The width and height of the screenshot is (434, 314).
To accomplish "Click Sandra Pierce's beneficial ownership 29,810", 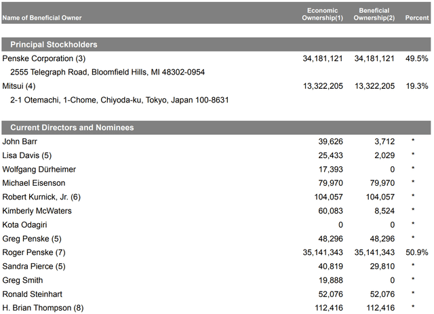I will click(x=382, y=266).
